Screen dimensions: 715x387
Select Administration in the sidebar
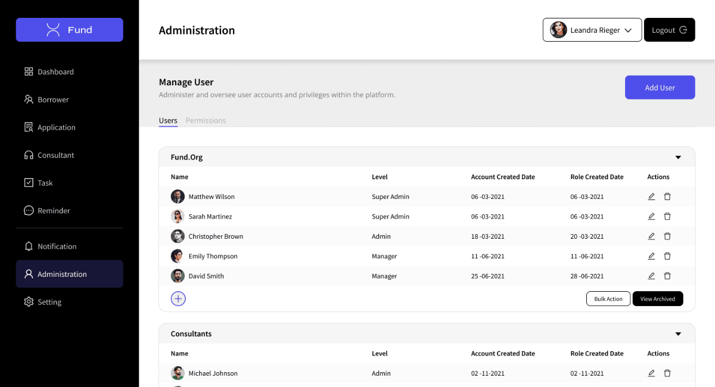[x=70, y=274]
